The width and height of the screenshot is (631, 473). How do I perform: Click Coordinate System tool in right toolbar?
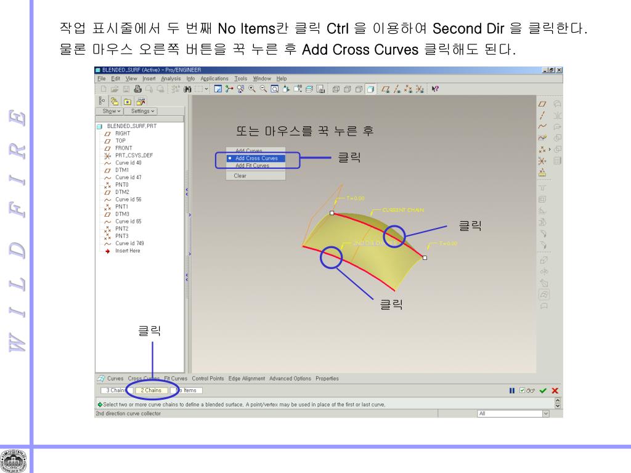542,161
